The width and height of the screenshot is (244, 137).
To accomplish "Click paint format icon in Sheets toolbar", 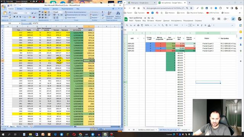I will (x=142, y=25).
